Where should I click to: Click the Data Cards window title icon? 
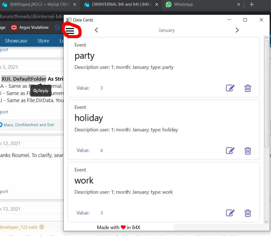point(69,20)
